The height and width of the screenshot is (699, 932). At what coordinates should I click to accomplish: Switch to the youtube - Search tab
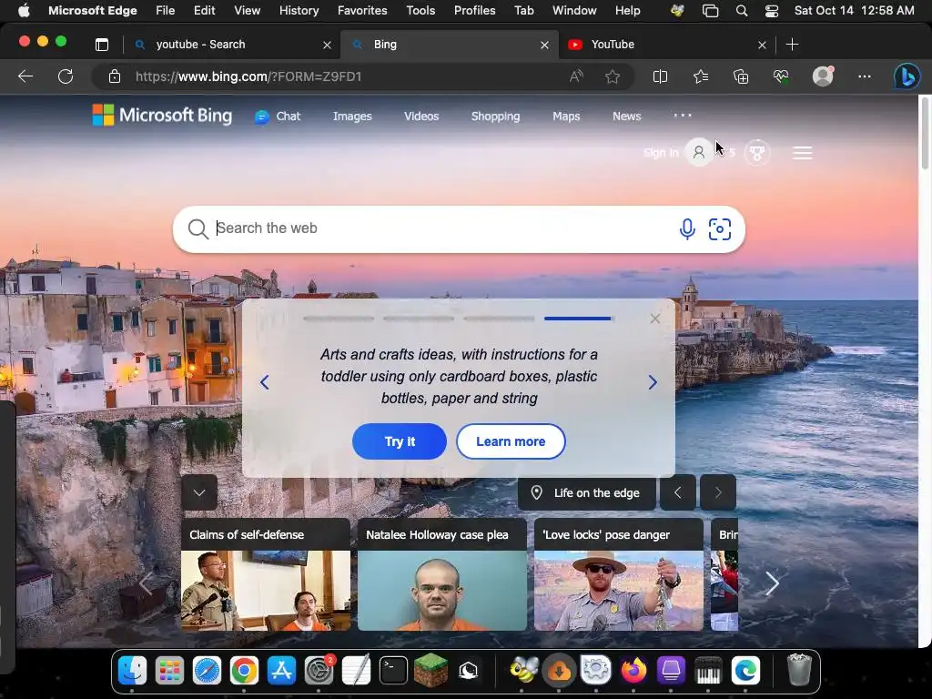tap(232, 45)
